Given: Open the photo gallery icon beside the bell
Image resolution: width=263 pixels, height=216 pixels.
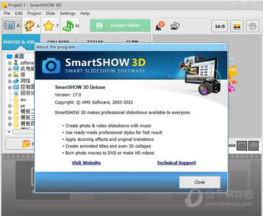Looking at the screenshot, I should (x=175, y=26).
